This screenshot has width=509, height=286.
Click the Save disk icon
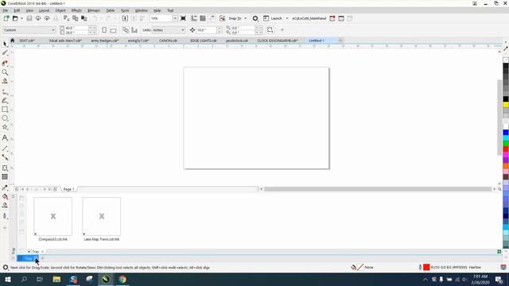click(x=29, y=18)
